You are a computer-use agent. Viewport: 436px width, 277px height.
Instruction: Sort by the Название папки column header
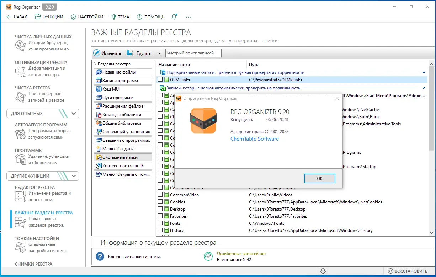[x=201, y=65]
